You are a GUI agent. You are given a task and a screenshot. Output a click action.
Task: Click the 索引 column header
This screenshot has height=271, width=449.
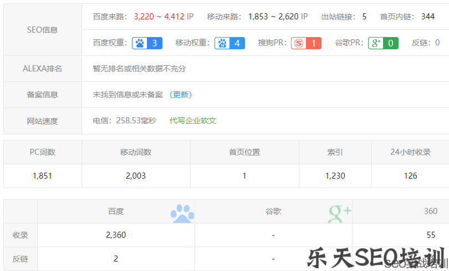click(335, 152)
